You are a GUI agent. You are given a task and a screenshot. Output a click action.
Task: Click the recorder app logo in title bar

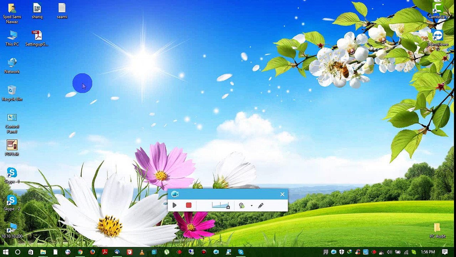tap(175, 194)
